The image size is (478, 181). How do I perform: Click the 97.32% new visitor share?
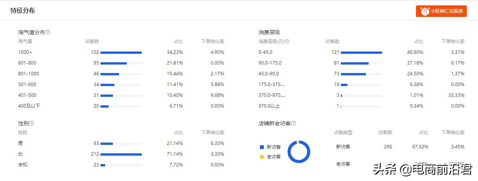(x=420, y=147)
